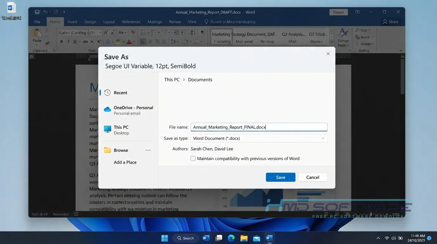This screenshot has width=437, height=244.
Task: Click the Center alignment icon
Action: [150, 42]
